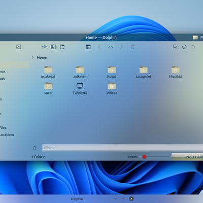Toggle the filter bar lock icon

point(35,148)
